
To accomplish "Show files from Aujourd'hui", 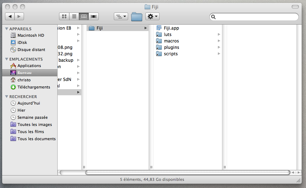I will point(30,103).
